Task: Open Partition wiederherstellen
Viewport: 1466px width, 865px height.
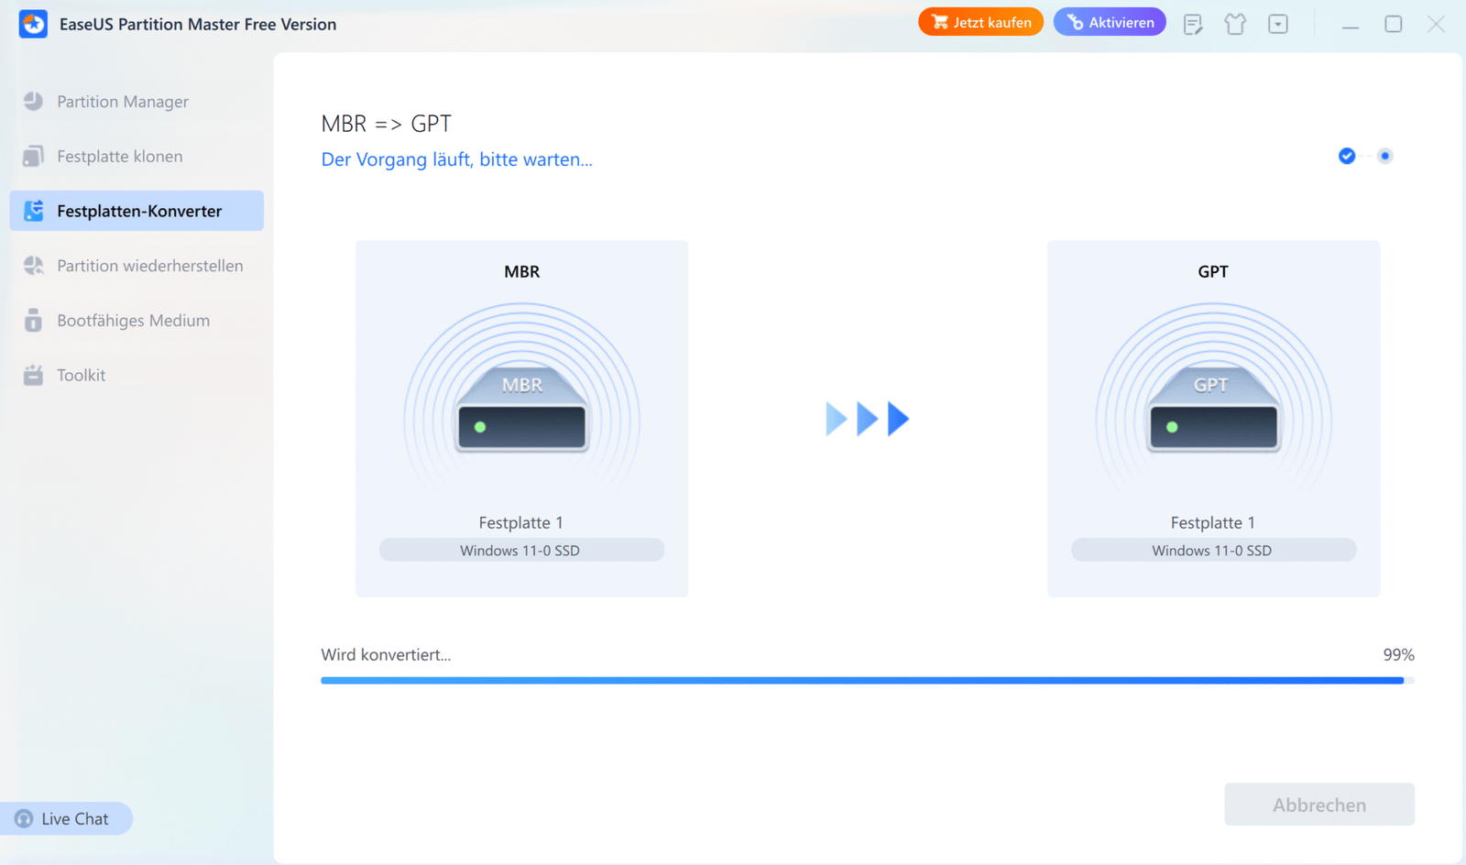Action: tap(149, 265)
